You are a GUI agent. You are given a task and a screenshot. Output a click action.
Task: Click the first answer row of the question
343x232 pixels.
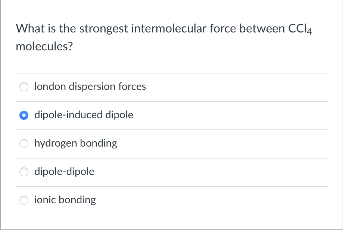click(172, 87)
